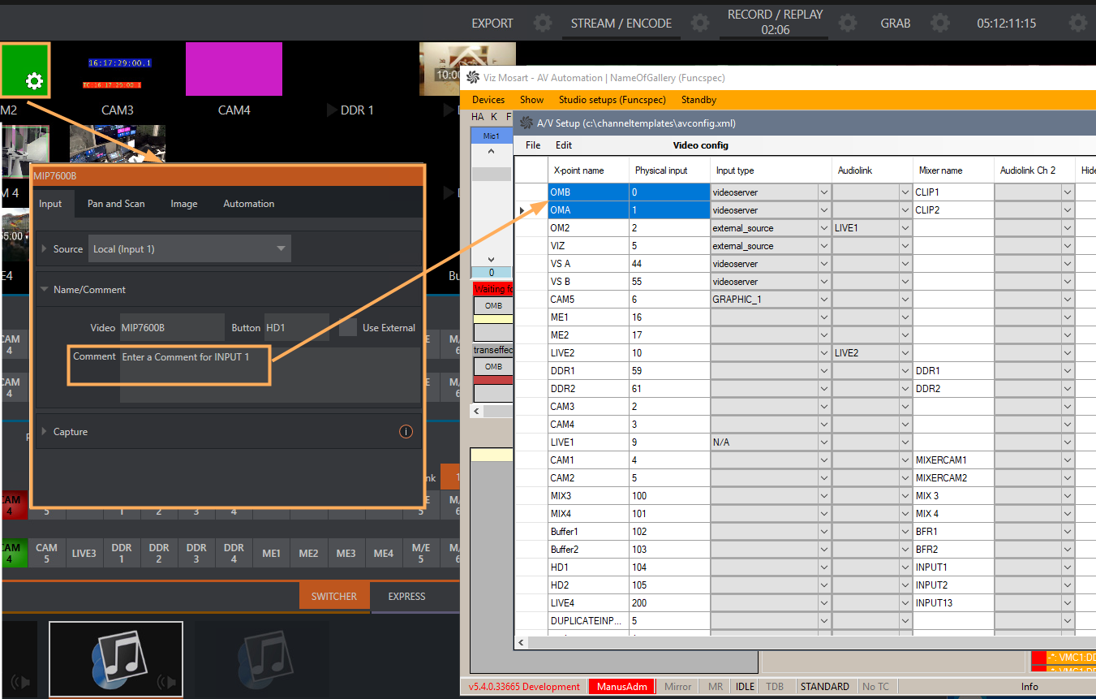Expand the Source section triangle

point(45,248)
